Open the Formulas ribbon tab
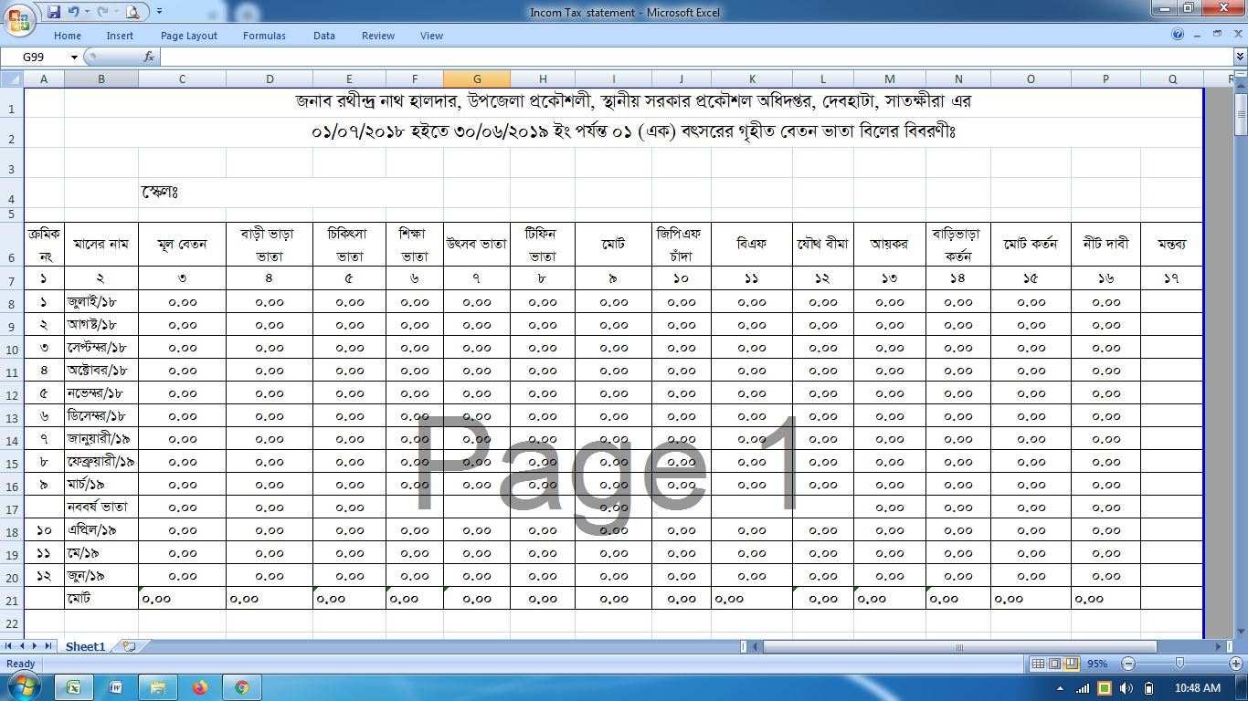 click(264, 36)
